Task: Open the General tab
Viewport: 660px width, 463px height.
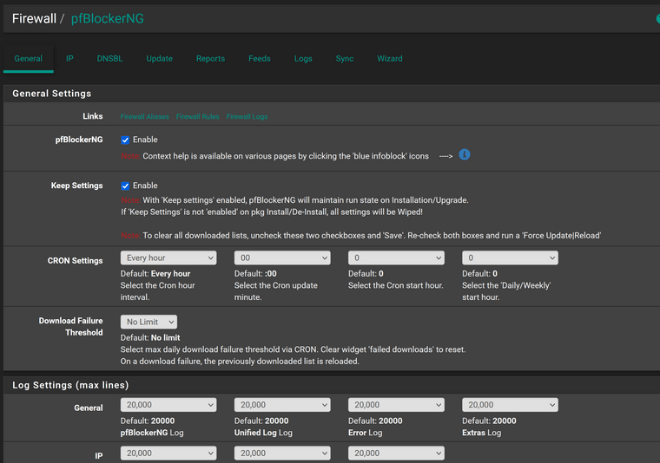Action: tap(28, 58)
